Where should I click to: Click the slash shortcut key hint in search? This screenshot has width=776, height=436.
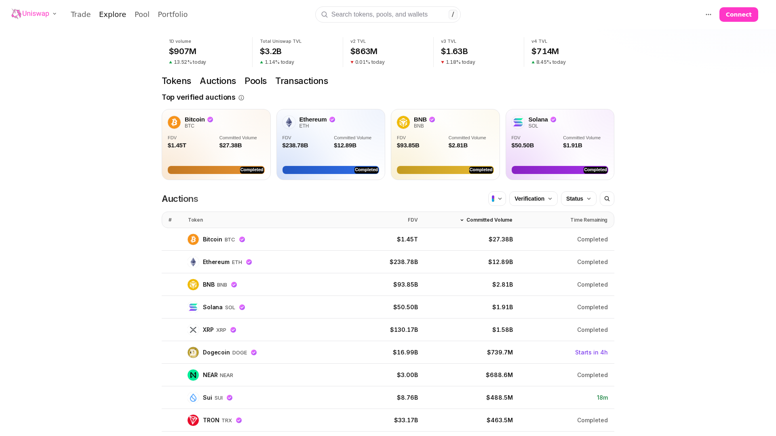coord(453,15)
